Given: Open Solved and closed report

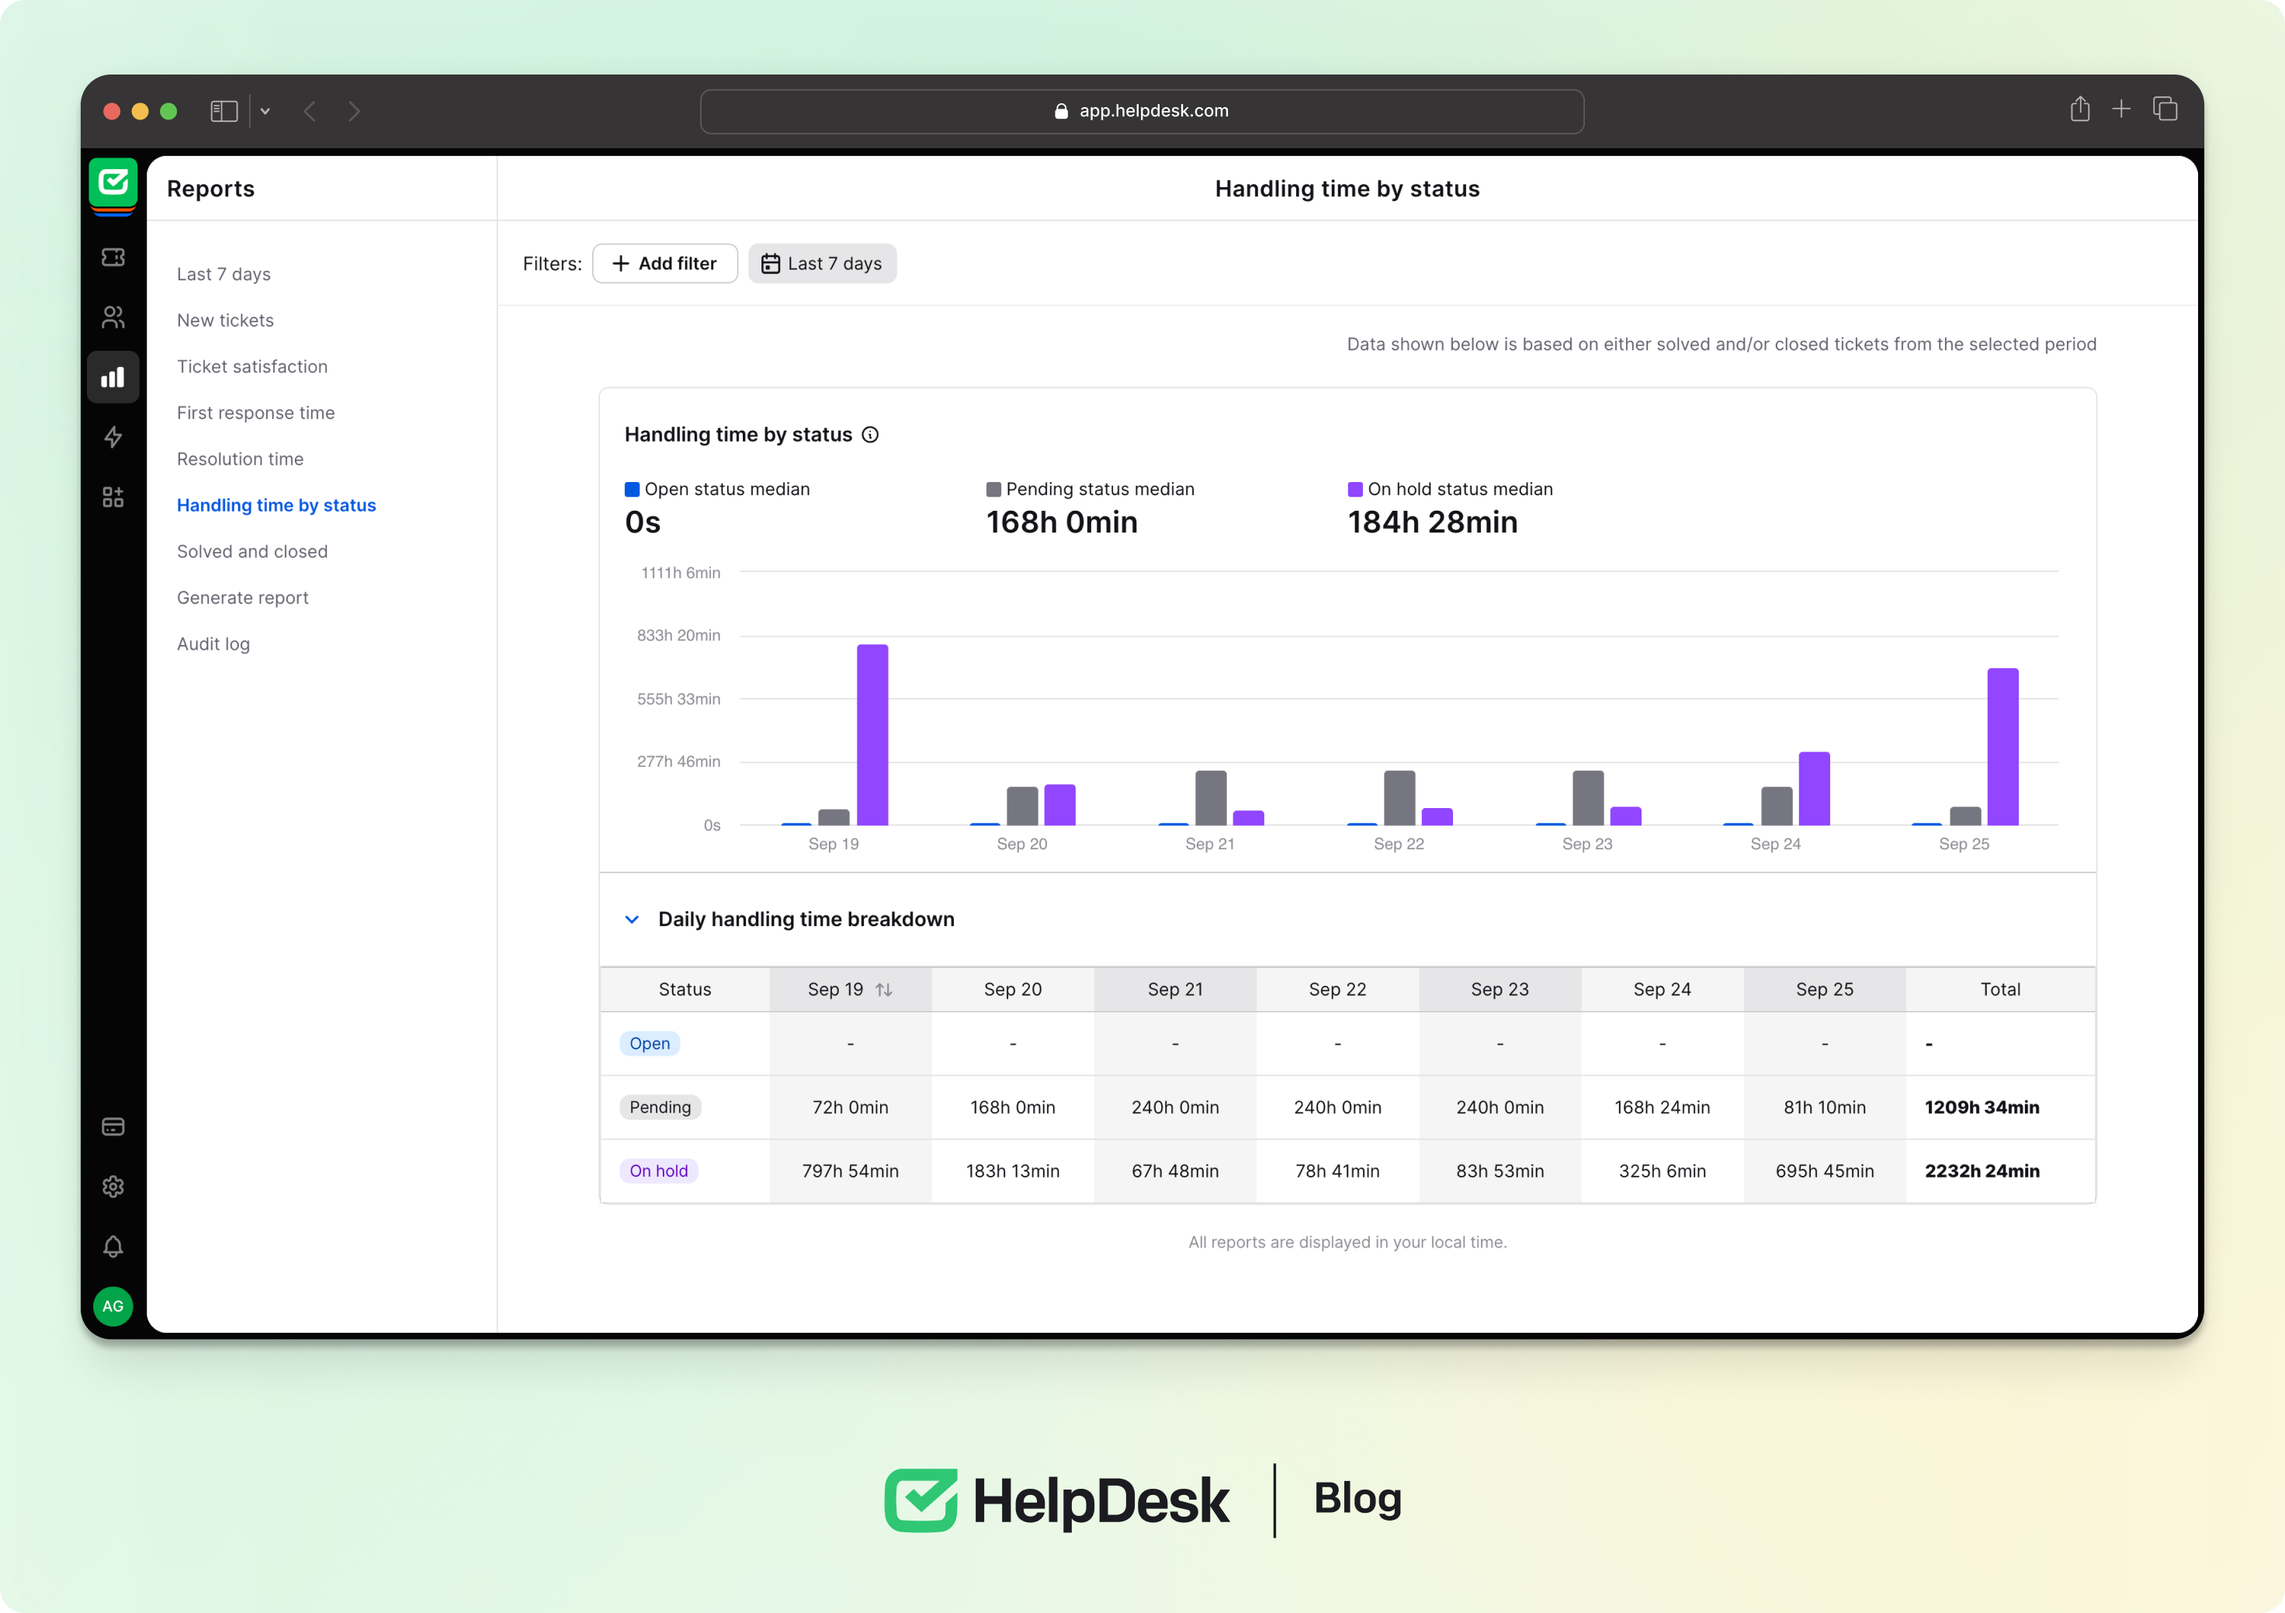Looking at the screenshot, I should click(251, 551).
